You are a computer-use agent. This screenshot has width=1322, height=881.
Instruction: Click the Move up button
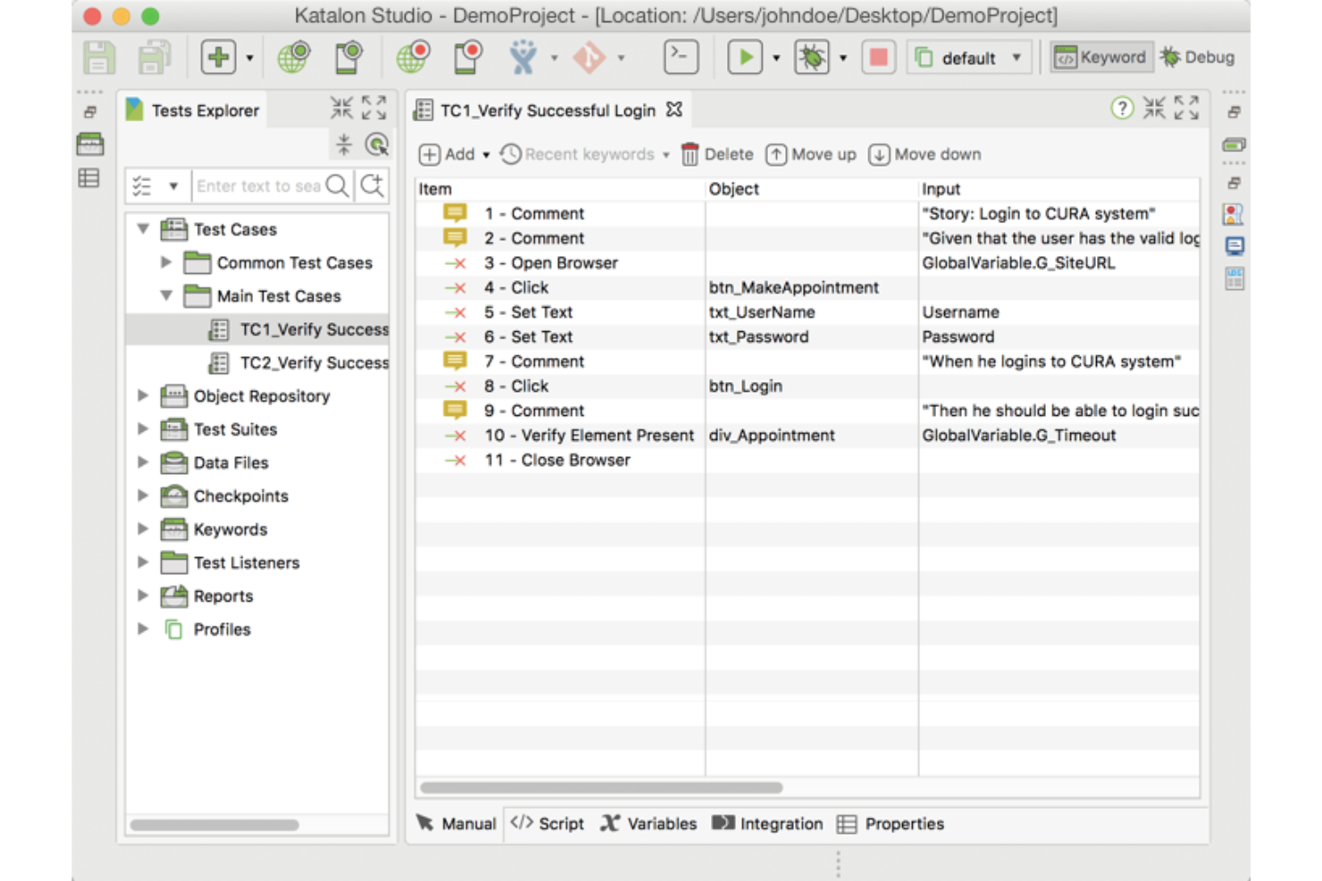coord(811,154)
